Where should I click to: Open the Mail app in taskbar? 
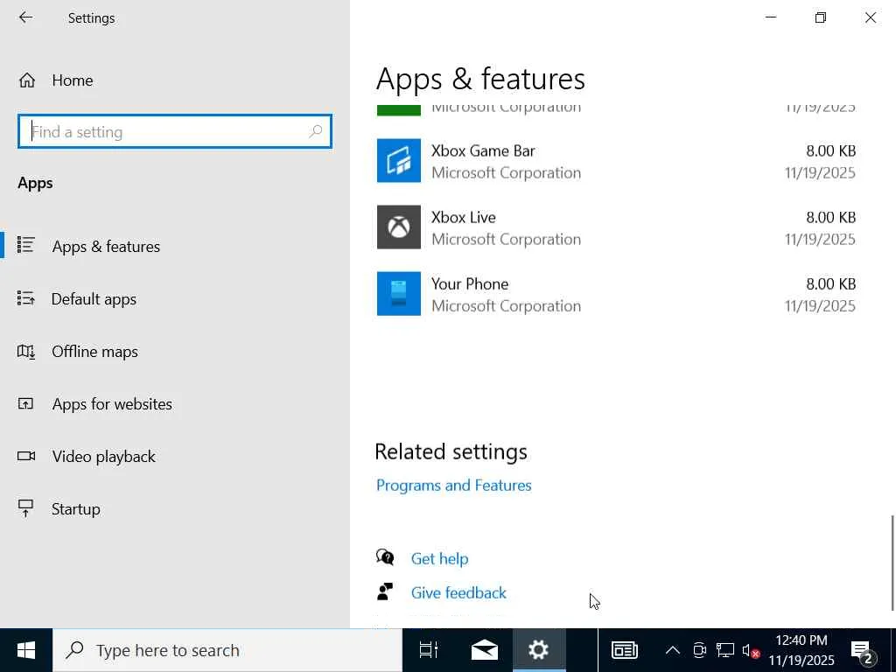pos(484,650)
